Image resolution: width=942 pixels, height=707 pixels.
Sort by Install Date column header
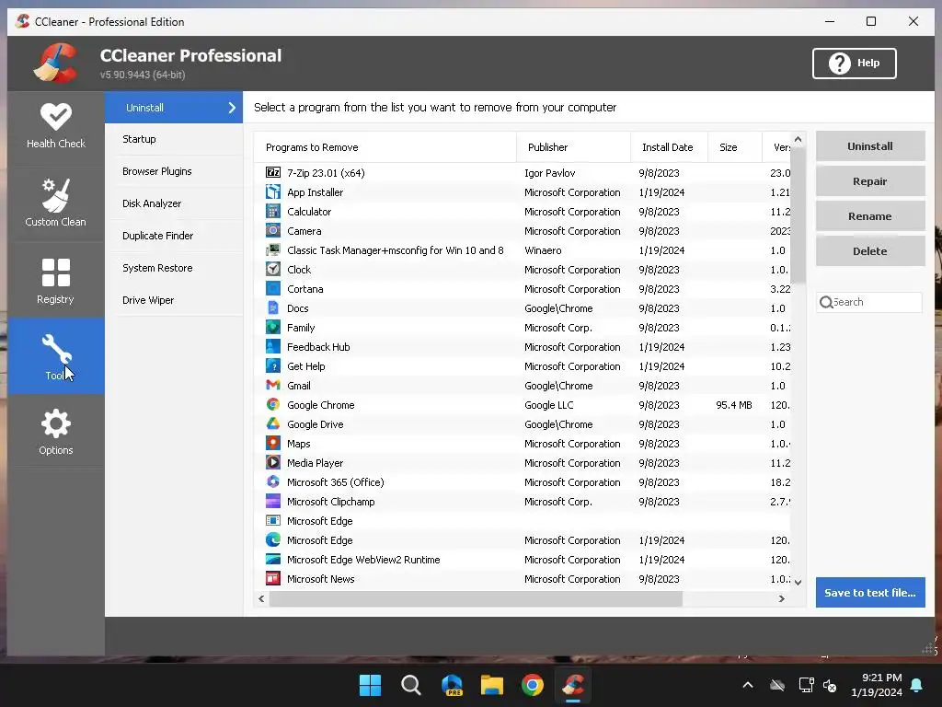[x=670, y=147]
